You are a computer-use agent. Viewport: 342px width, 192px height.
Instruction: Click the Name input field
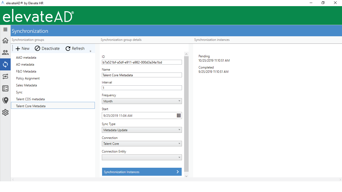tap(142, 75)
